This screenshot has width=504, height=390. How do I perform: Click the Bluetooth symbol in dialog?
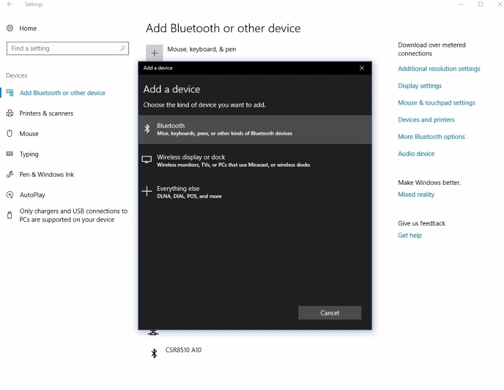coord(147,129)
